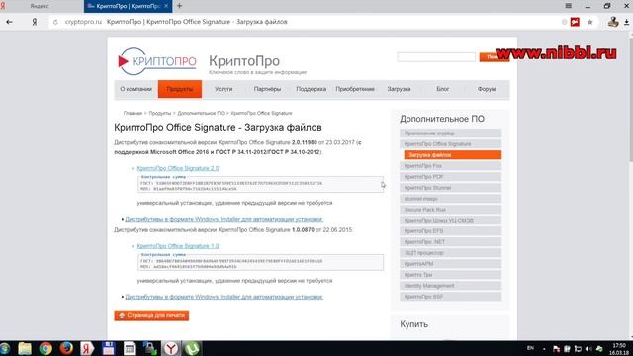This screenshot has width=633, height=356.
Task: Download КриптоПро Office Signature 1.0
Action: [x=178, y=246]
